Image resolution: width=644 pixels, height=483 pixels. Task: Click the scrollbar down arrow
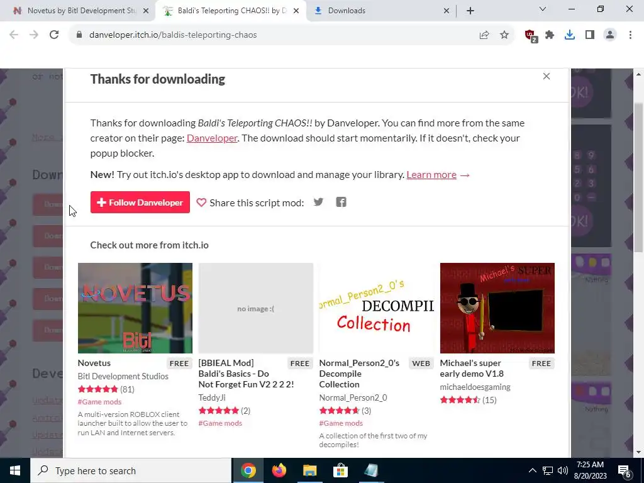639,453
